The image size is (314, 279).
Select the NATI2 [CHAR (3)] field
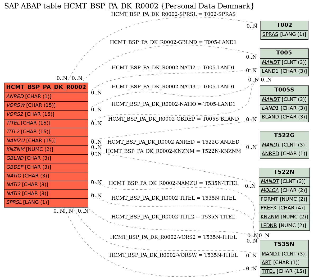[46, 185]
